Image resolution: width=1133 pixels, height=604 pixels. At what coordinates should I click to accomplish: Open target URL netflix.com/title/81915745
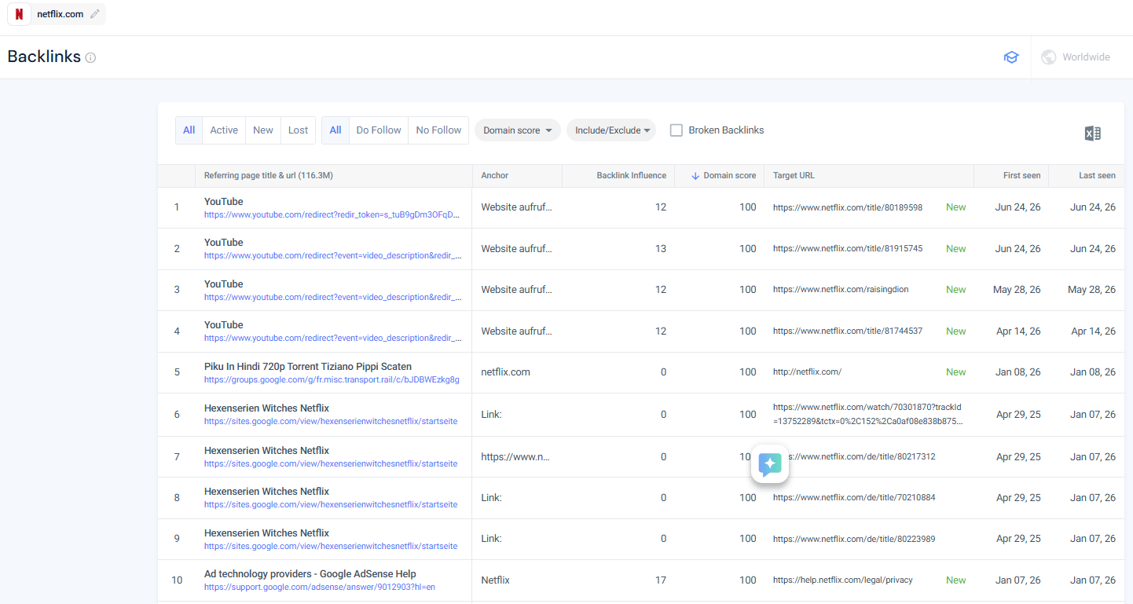coord(848,249)
